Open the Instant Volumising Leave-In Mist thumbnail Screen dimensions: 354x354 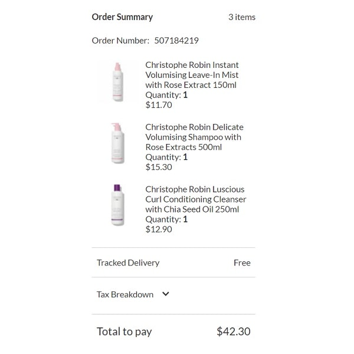coord(118,82)
